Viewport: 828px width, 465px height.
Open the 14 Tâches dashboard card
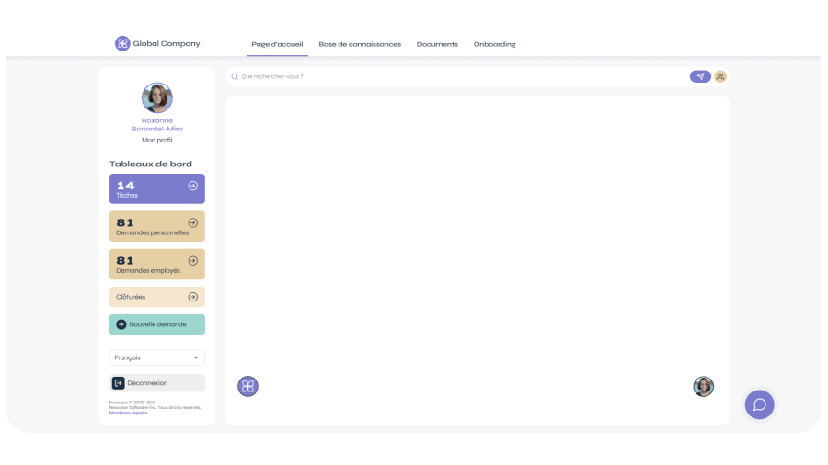click(156, 188)
